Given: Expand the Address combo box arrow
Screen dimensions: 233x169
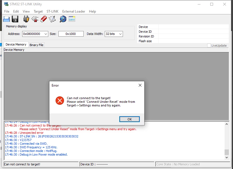Looking at the screenshot, I should coord(46,34).
